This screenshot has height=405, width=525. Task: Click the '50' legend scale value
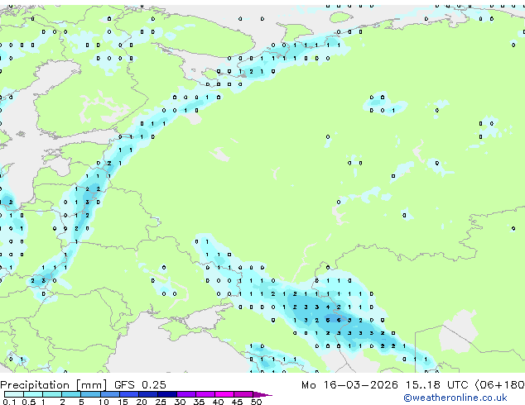point(256,402)
